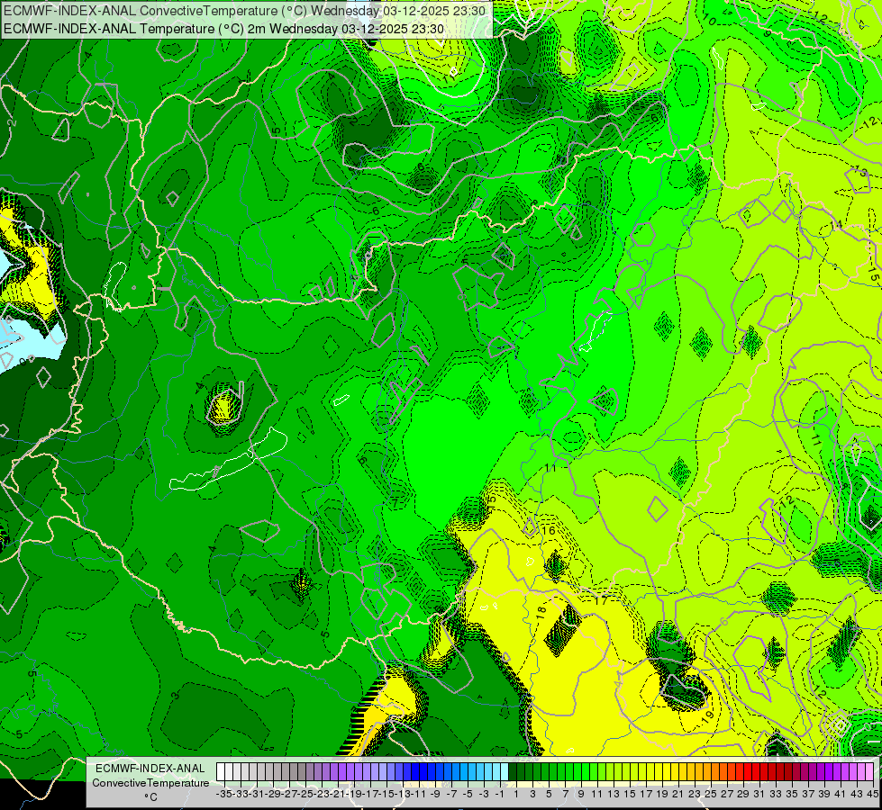
Task: Click the '-35' legend scale label
Action: [223, 794]
